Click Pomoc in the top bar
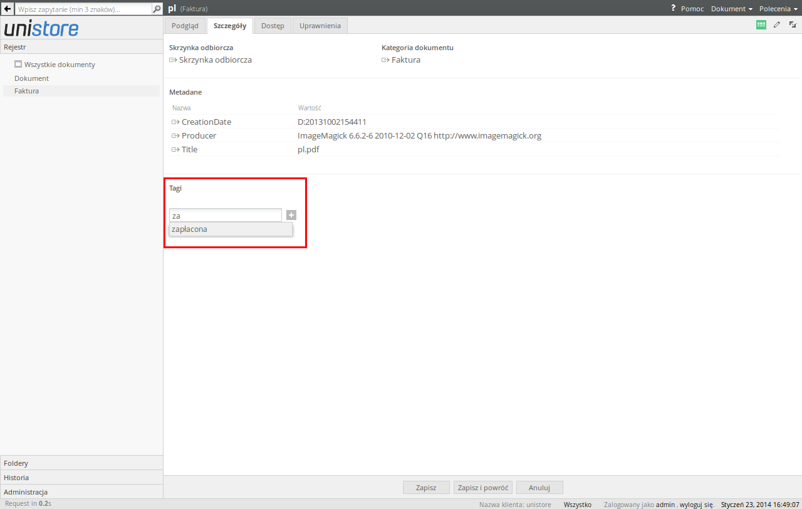Screen dimensions: 802x509 click(692, 9)
